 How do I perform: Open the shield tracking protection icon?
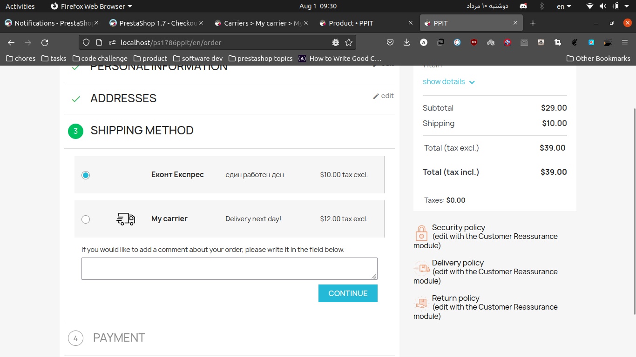[86, 42]
